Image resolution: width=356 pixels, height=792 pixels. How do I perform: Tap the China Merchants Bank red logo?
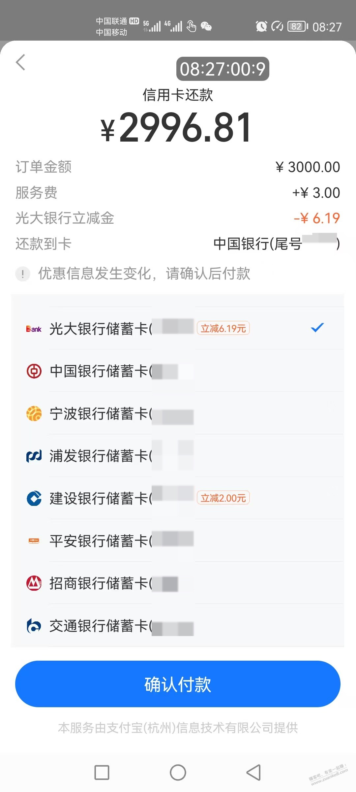click(34, 583)
